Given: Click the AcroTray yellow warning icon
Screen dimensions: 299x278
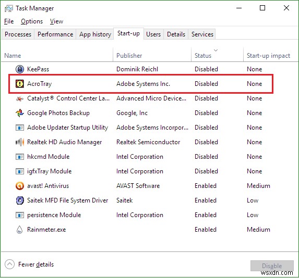Looking at the screenshot, I should (x=20, y=84).
